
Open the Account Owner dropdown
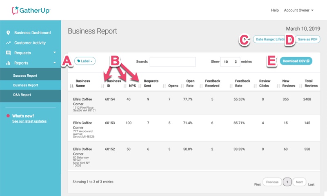[x=299, y=10]
